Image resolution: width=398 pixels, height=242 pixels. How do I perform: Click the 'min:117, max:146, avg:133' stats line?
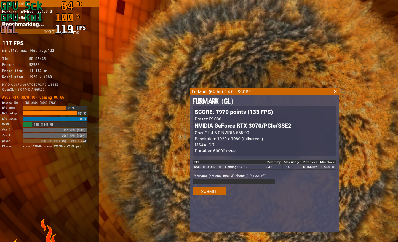(28, 50)
